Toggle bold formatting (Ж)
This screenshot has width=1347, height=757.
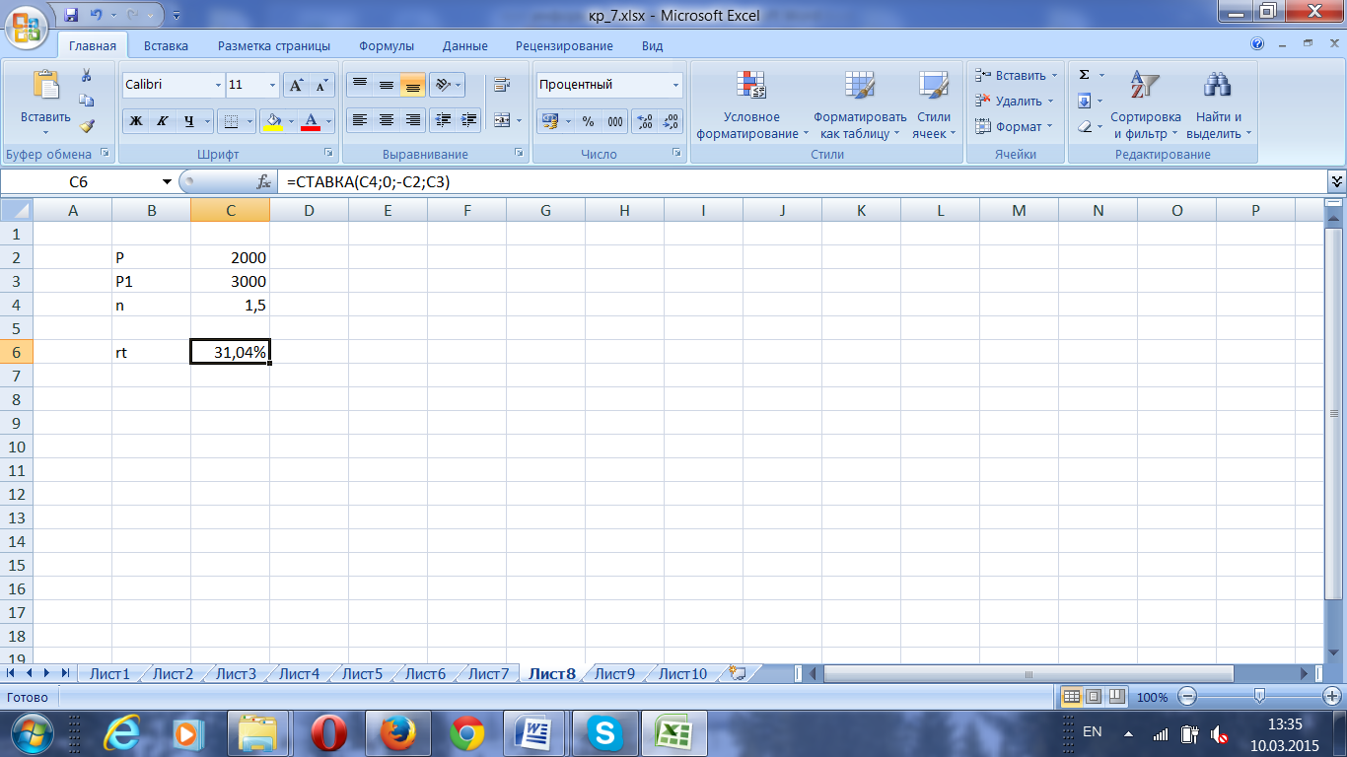point(136,121)
